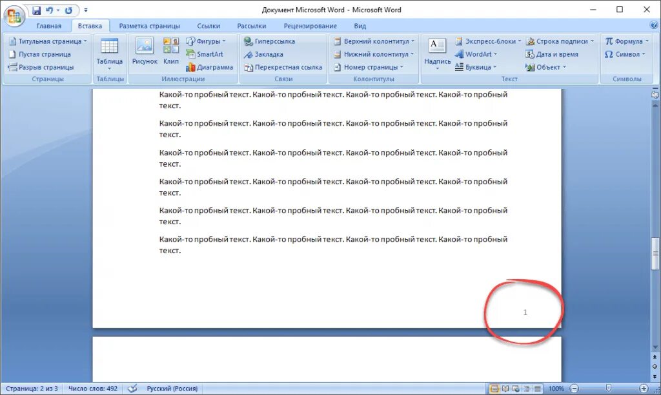Open the Таблица insert menu

pos(109,55)
